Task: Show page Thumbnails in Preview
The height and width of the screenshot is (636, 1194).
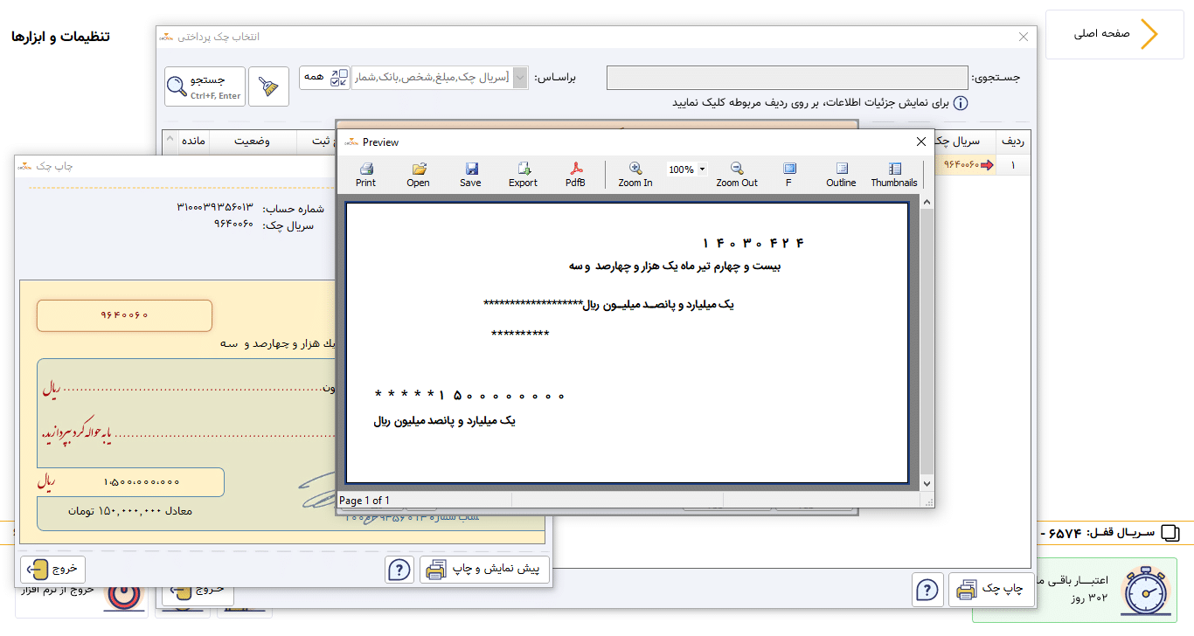Action: (x=894, y=175)
